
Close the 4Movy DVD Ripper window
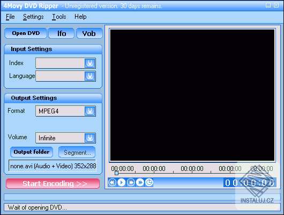[x=276, y=5]
